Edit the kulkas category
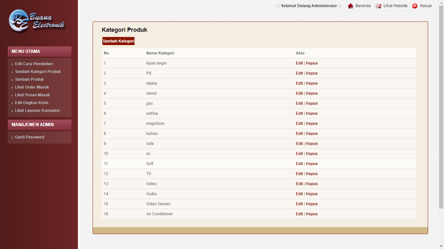Screen dimensions: 444x249 (299, 134)
